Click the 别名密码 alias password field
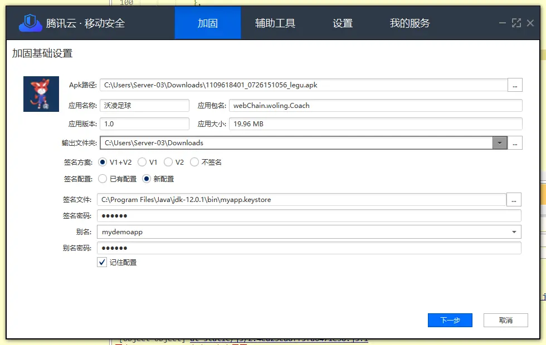546x345 pixels. (309, 248)
